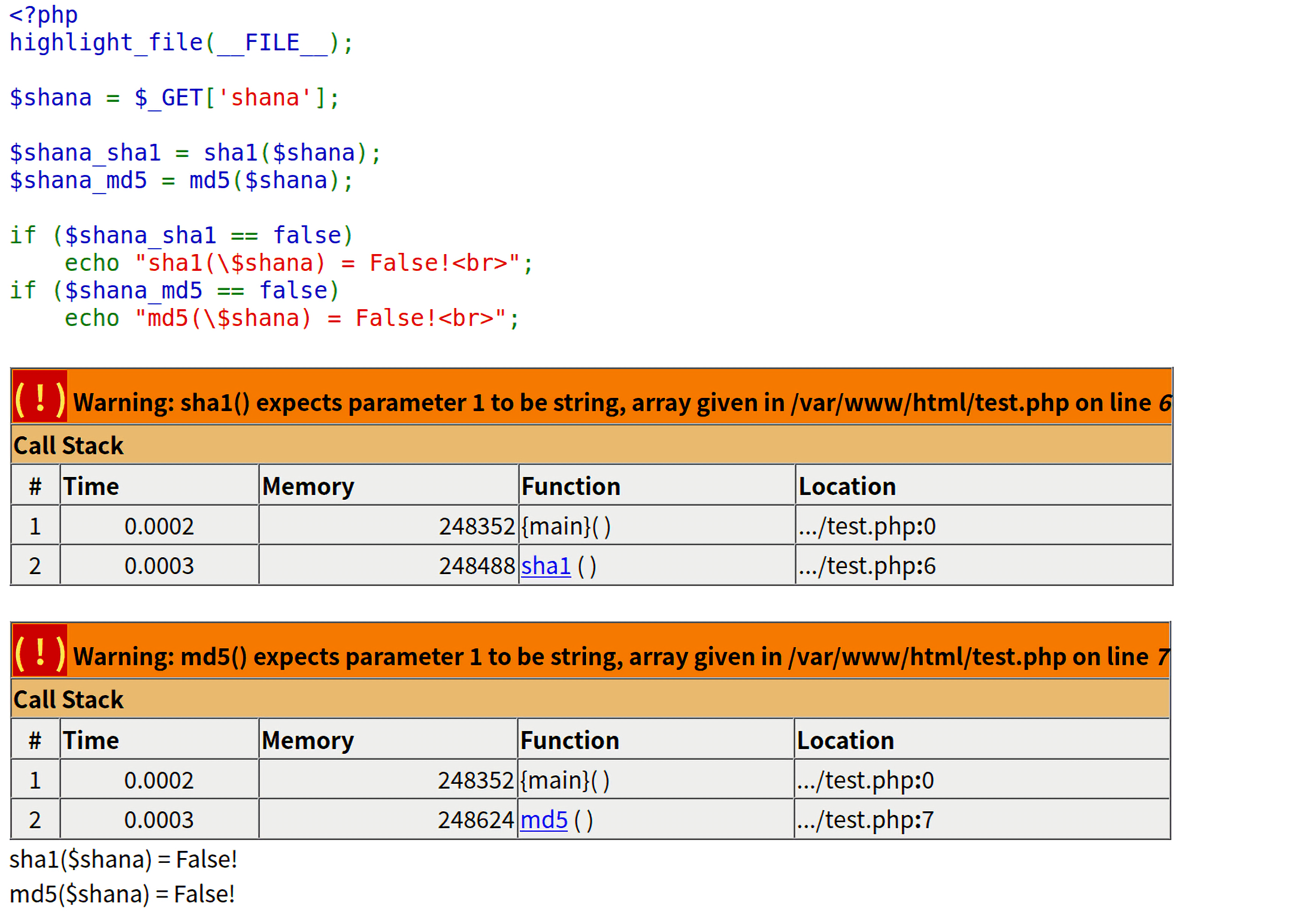Click the code line $shana_md5 = md5($shana);
The image size is (1290, 912).
(181, 180)
